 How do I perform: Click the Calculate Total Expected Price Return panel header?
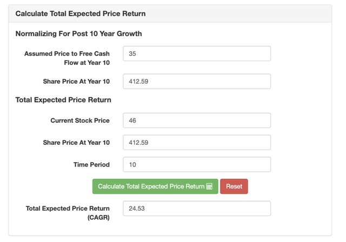coord(170,14)
